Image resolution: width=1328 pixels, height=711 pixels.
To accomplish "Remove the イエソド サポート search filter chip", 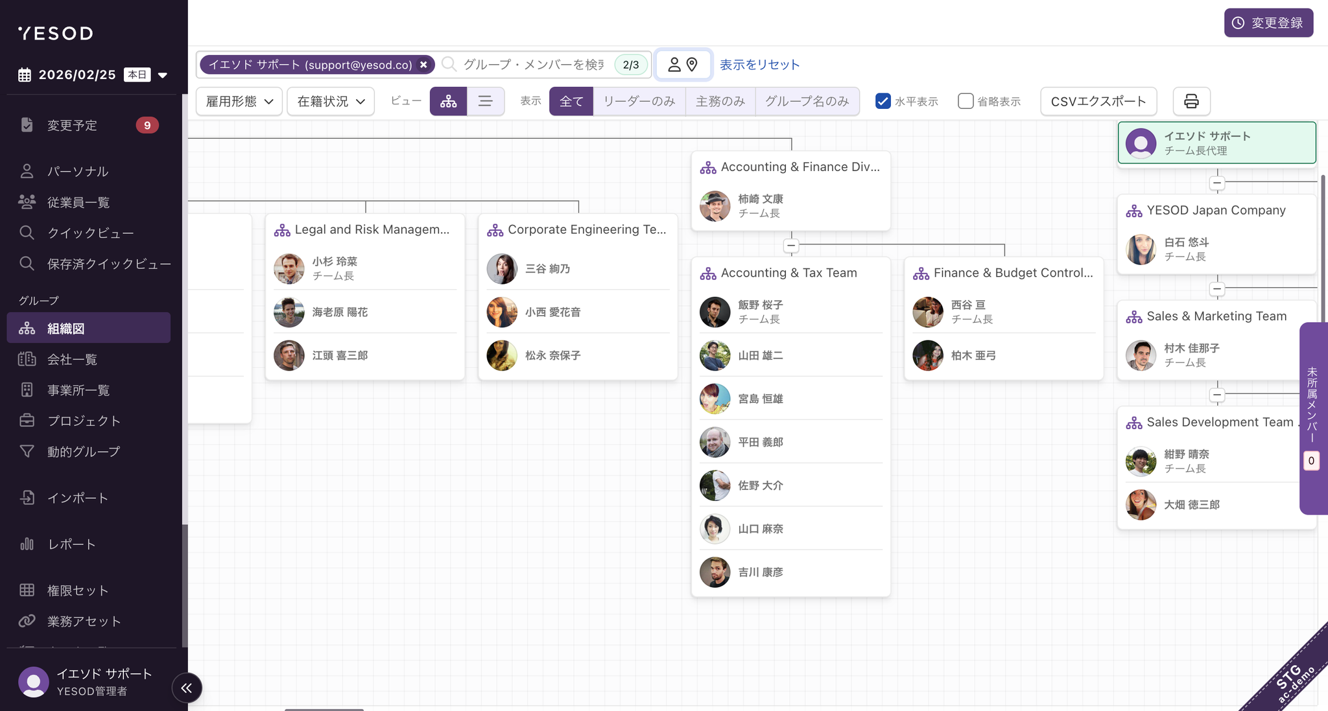I will pos(423,65).
